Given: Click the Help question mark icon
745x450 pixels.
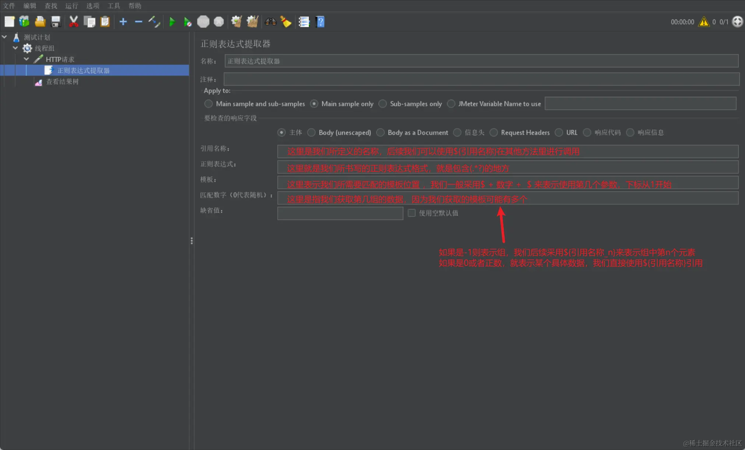Looking at the screenshot, I should click(320, 22).
